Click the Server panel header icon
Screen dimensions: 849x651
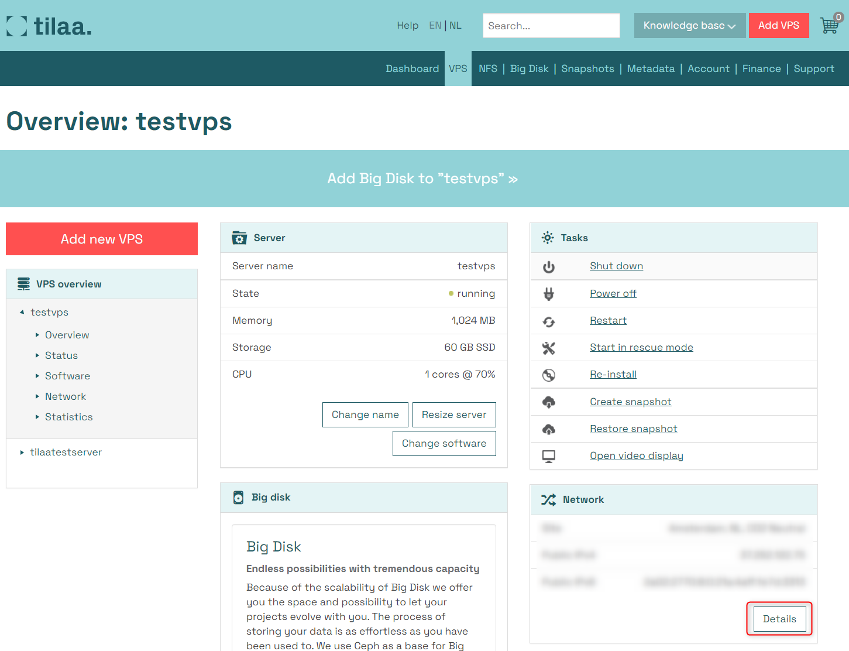pyautogui.click(x=239, y=238)
